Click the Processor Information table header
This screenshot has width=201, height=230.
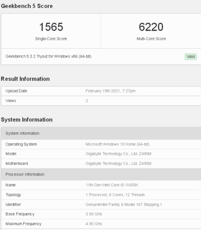(x=101, y=174)
